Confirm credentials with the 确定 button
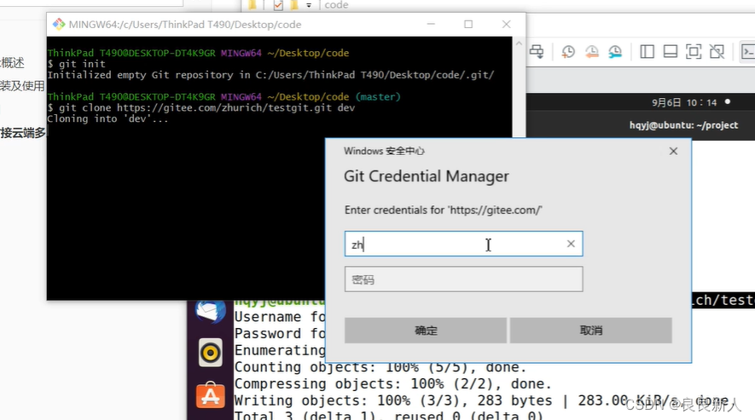Screen dimensions: 755x420 pos(425,331)
